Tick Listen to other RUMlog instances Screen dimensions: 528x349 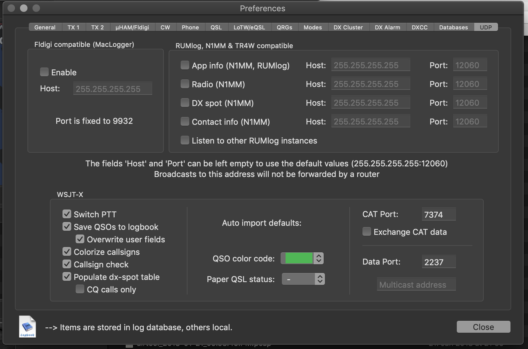(x=185, y=140)
